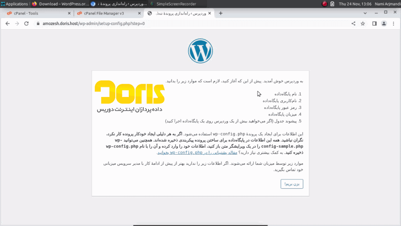The height and width of the screenshot is (226, 401).
Task: Click list item 1 database name
Action: [x=288, y=94]
